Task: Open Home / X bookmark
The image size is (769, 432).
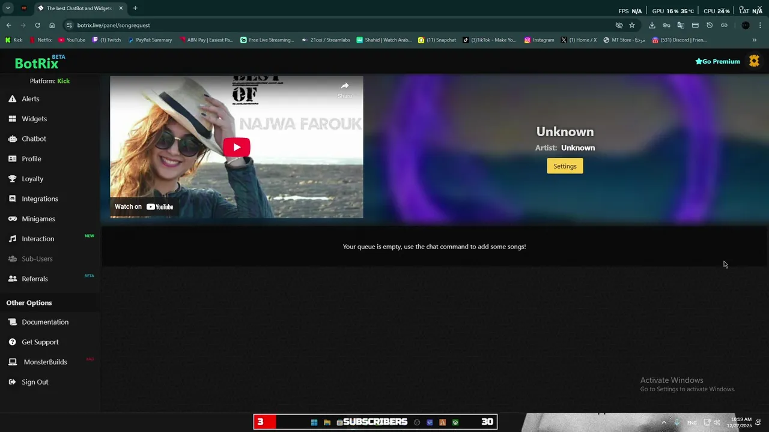Action: click(x=579, y=40)
